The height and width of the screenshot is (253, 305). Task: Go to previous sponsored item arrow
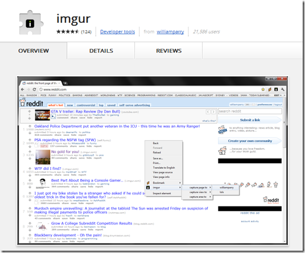coord(208,112)
